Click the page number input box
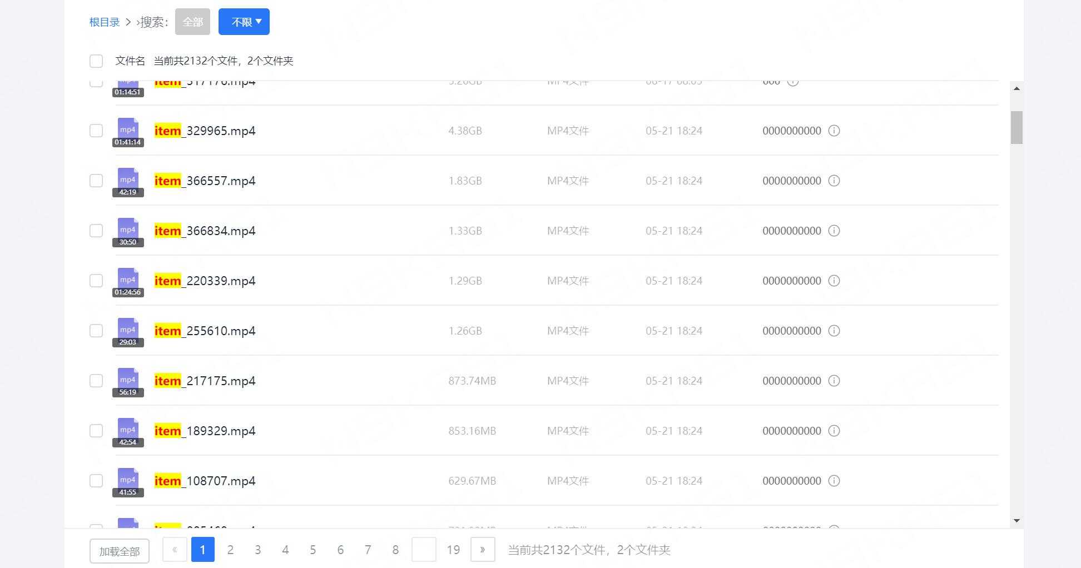Viewport: 1081px width, 568px height. click(424, 550)
